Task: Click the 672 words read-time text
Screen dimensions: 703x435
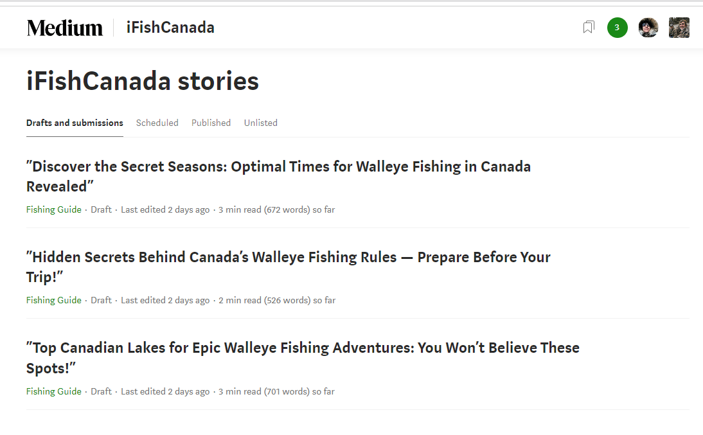Action: (276, 209)
